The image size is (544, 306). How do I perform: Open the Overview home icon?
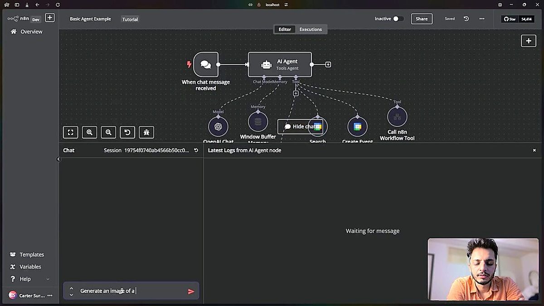tap(14, 32)
